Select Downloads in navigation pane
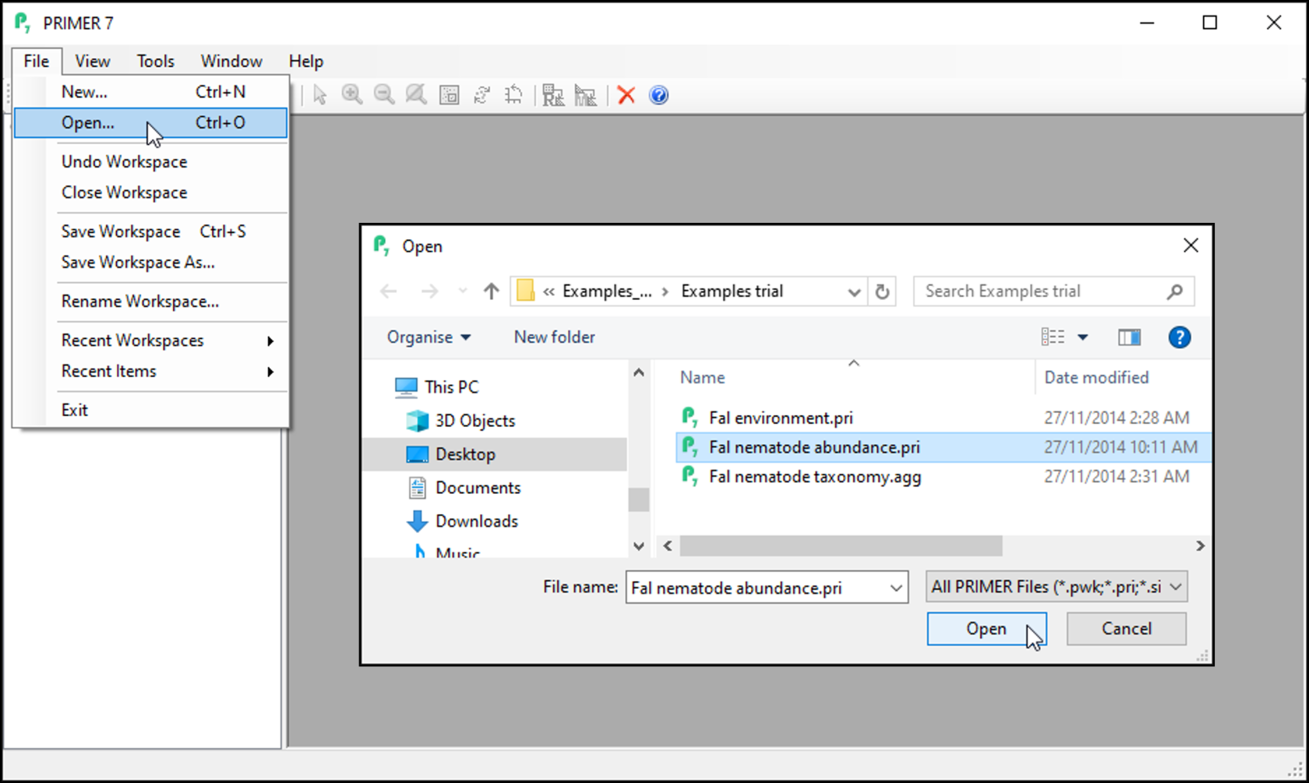Screen dimensions: 1309x783 pyautogui.click(x=462, y=521)
